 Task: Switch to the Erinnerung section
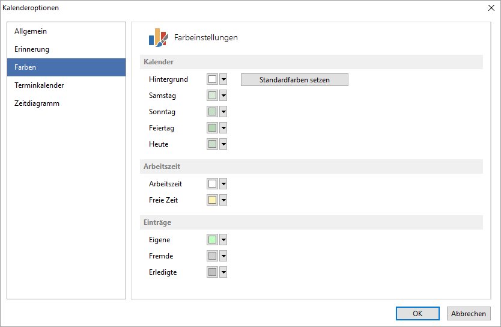coord(66,49)
